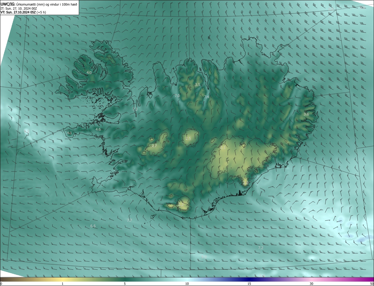Click the colorbar tick label 50

point(372,284)
